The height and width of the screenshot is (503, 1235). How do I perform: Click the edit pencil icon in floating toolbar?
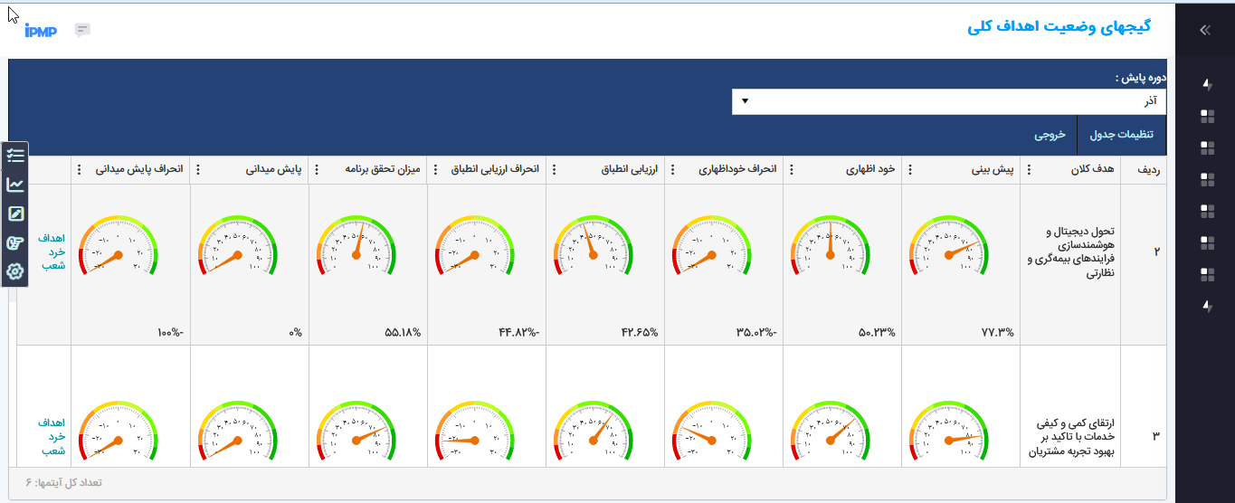(15, 214)
